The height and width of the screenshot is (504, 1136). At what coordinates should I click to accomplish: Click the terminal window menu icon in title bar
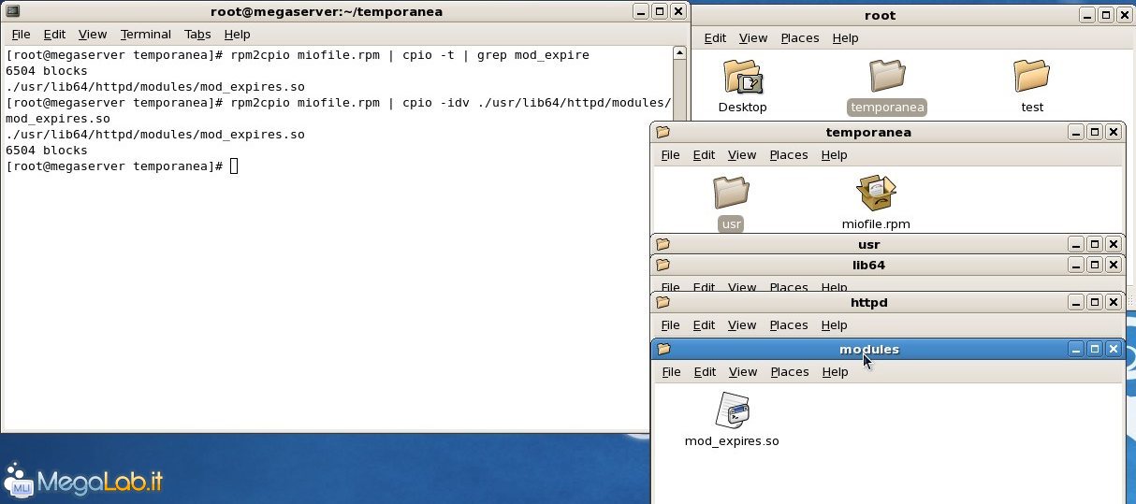[x=11, y=12]
